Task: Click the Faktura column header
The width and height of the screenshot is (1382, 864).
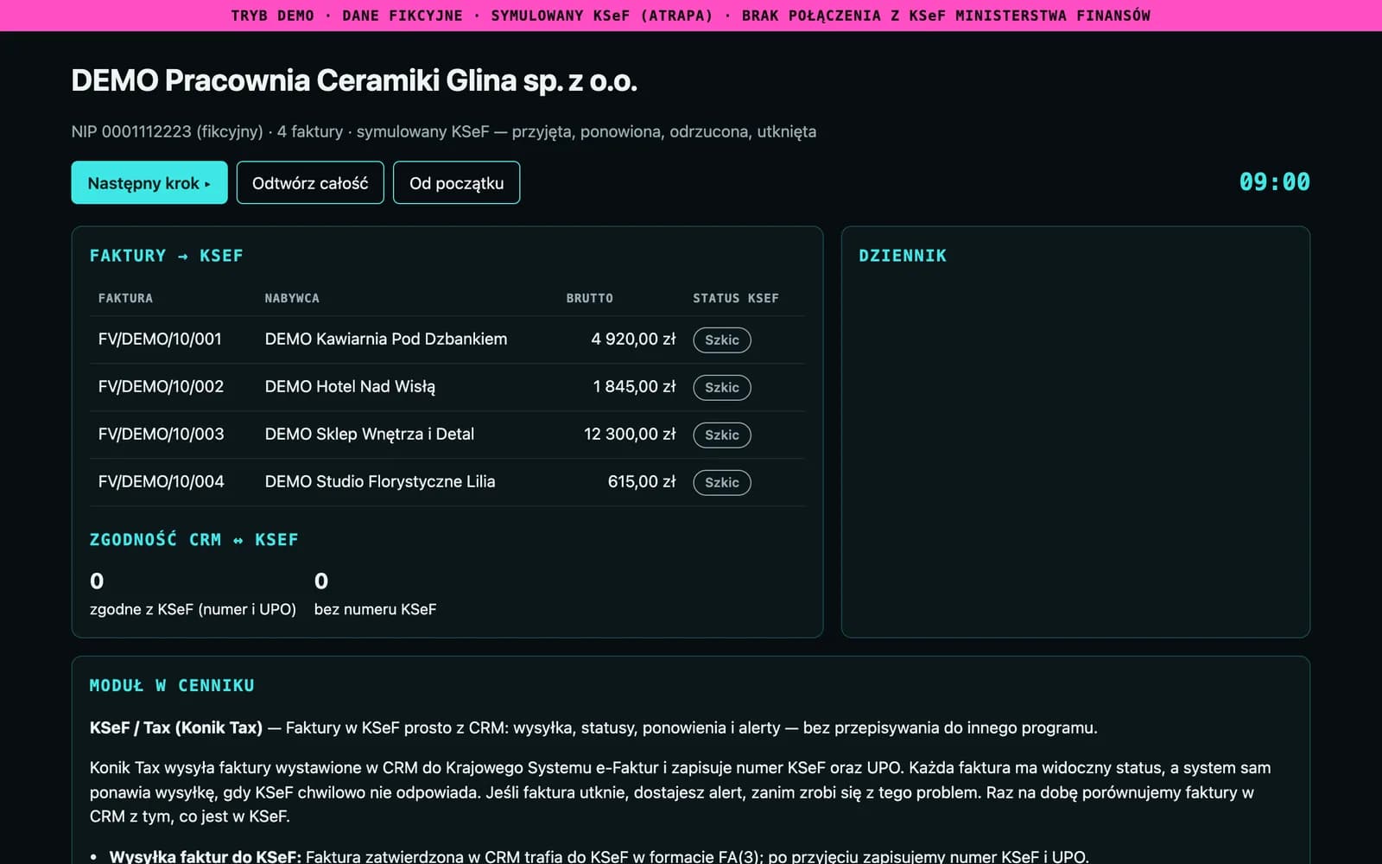Action: [125, 298]
